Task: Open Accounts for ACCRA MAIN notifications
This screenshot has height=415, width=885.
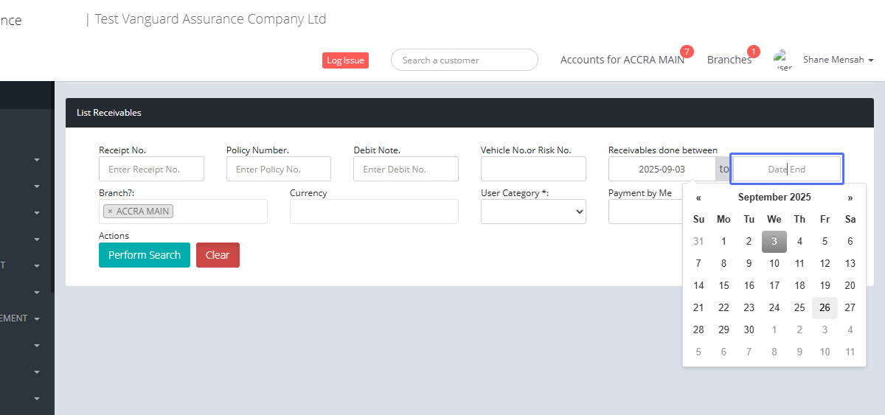Action: 622,60
